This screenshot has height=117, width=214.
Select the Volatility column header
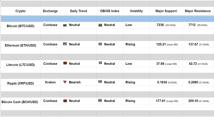(136, 11)
